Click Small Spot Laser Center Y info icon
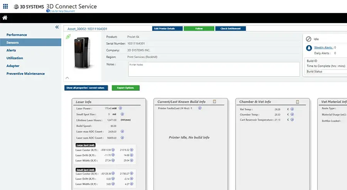The width and height of the screenshot is (347, 190). (132, 173)
